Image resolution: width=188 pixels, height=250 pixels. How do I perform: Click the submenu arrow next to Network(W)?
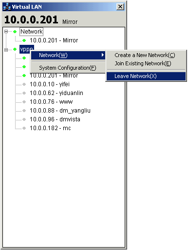[x=102, y=55]
